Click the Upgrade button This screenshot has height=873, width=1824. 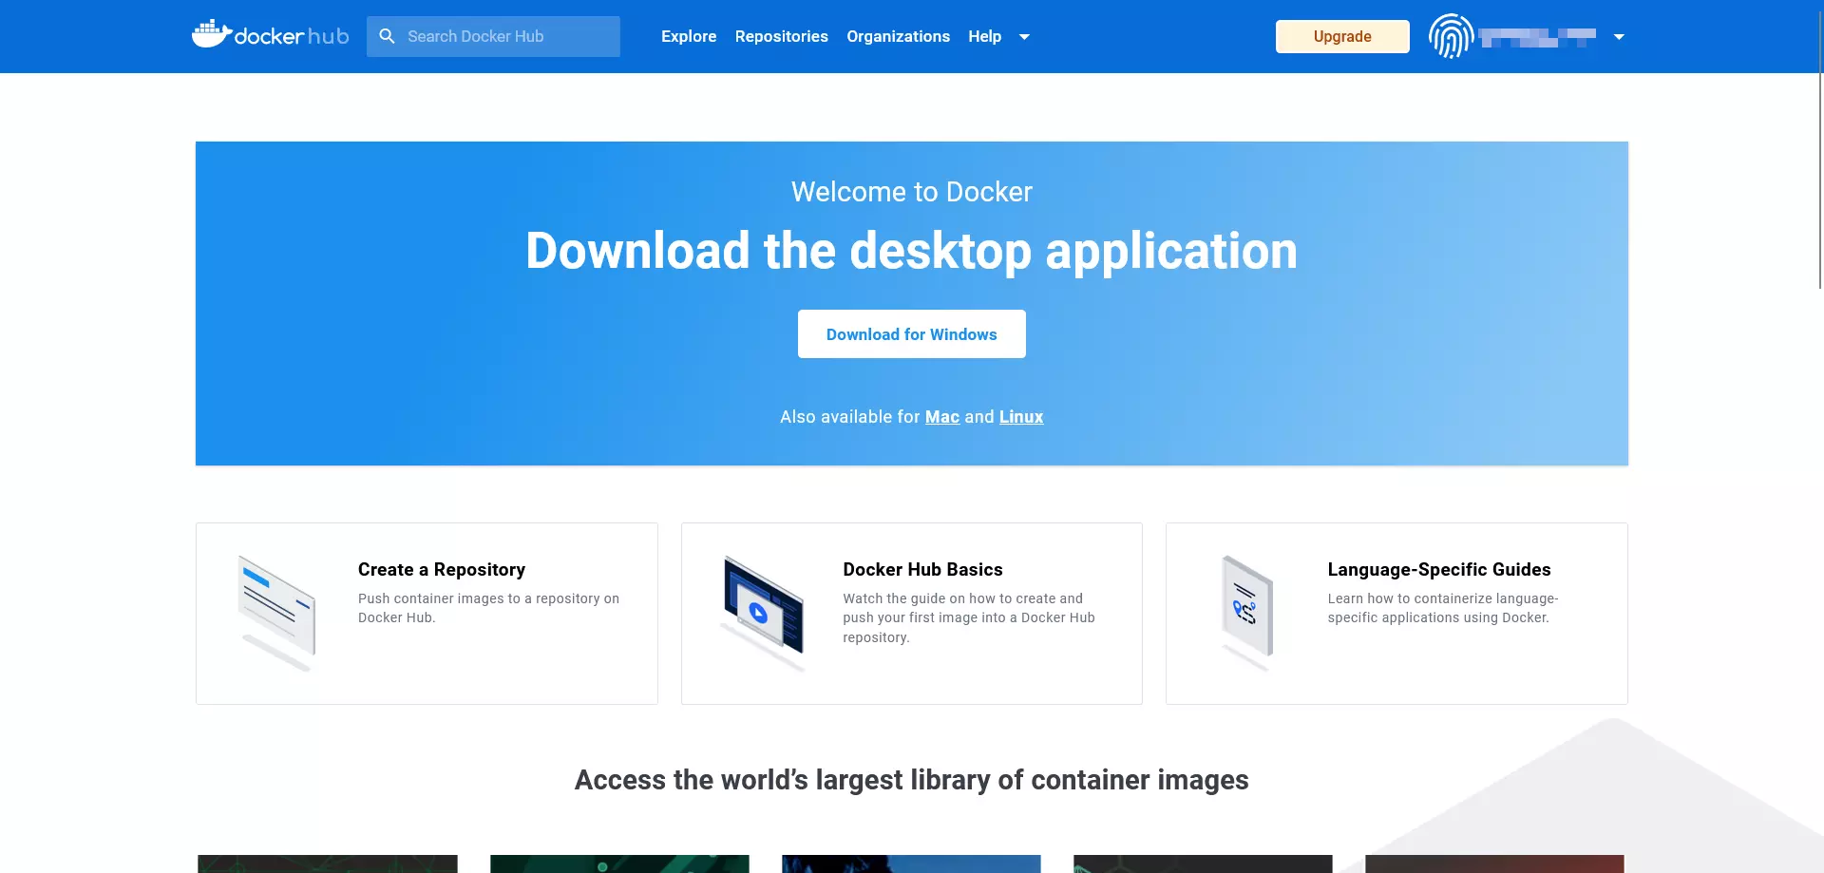pos(1341,36)
